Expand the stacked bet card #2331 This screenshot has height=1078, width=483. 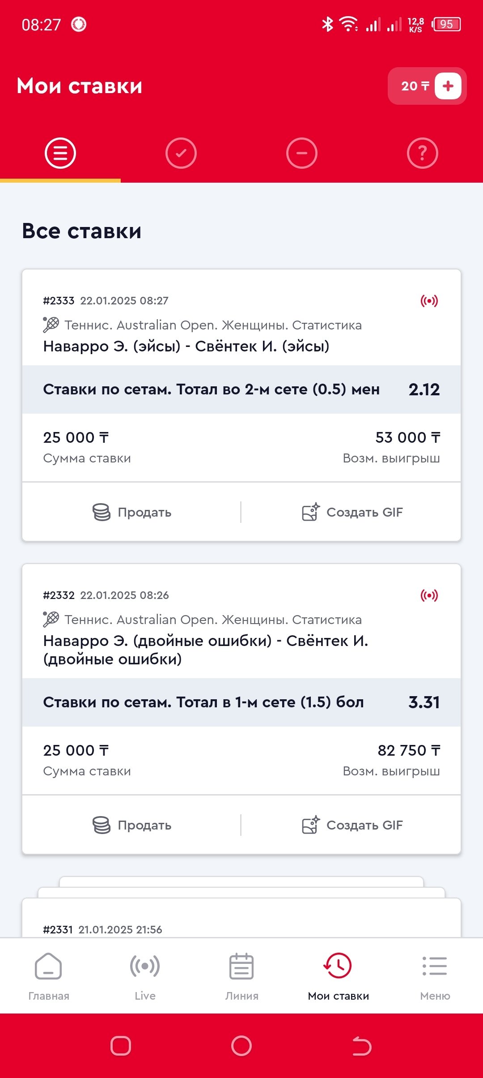241,922
